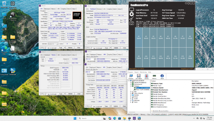Open the Control Panel desktop icon
The image size is (214, 121).
[x=4, y=72]
